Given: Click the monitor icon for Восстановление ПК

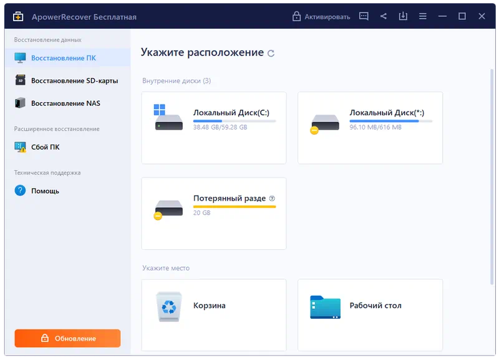Looking at the screenshot, I should pyautogui.click(x=20, y=58).
